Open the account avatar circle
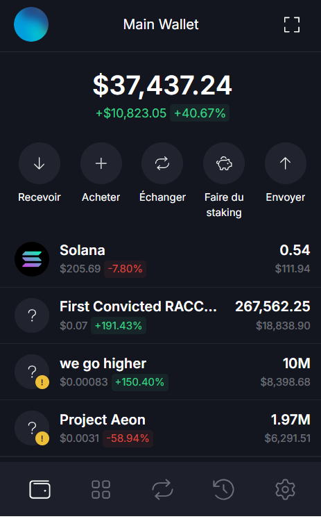 point(31,24)
